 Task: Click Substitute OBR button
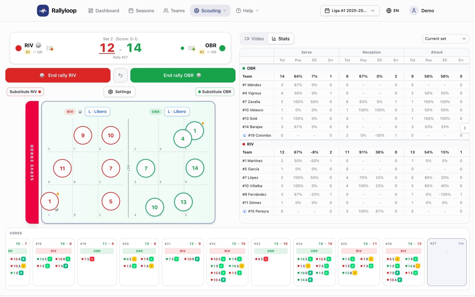click(215, 92)
